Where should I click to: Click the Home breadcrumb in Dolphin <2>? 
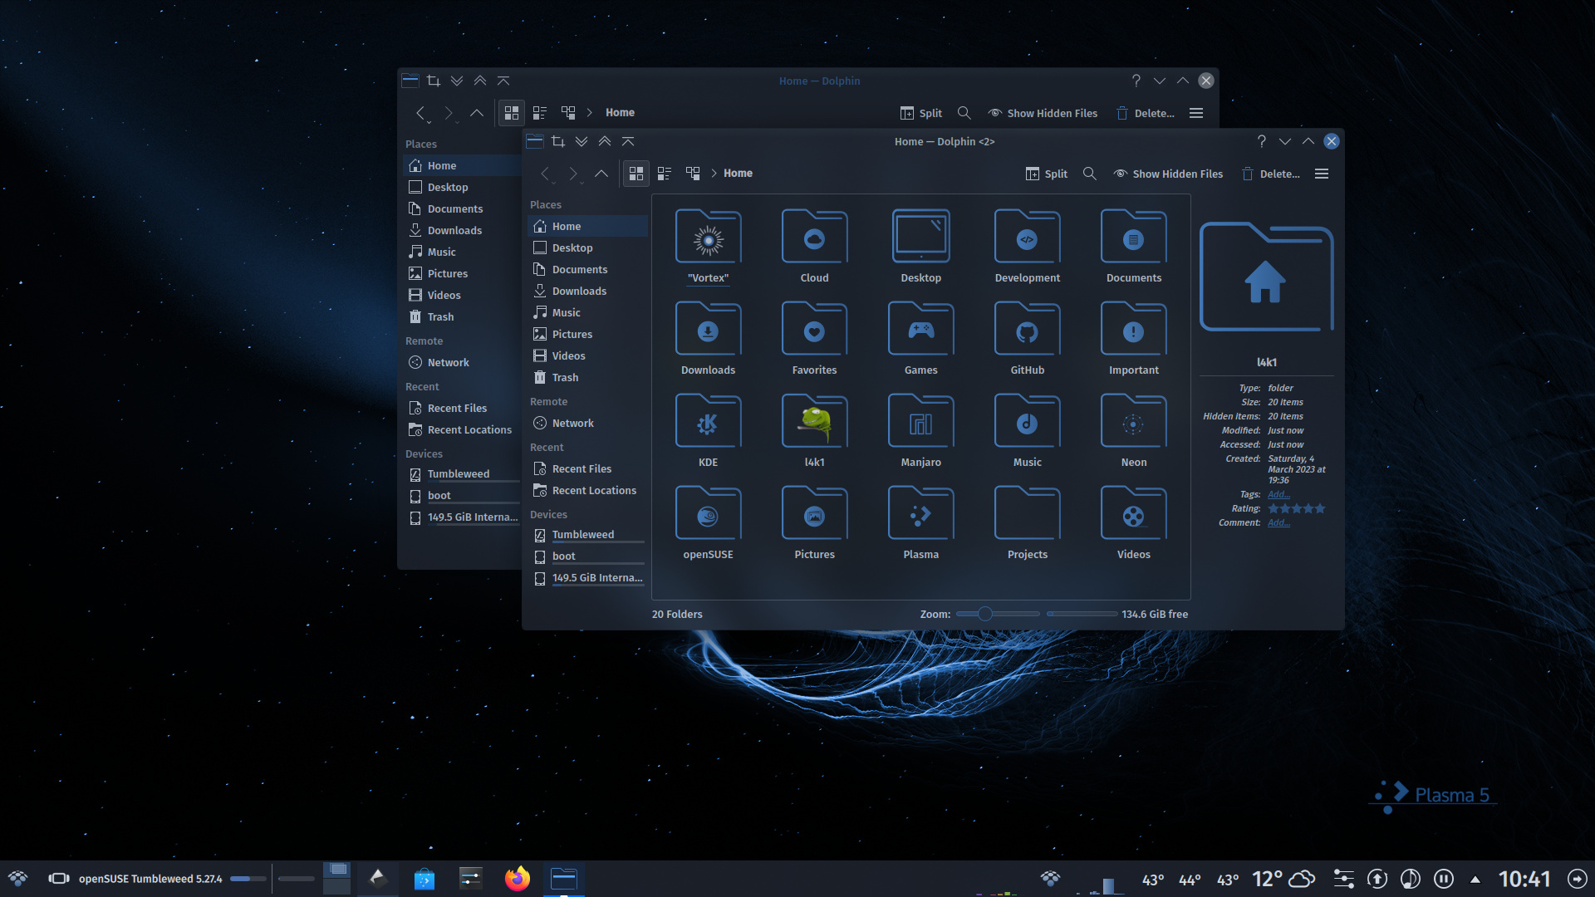[x=738, y=174]
